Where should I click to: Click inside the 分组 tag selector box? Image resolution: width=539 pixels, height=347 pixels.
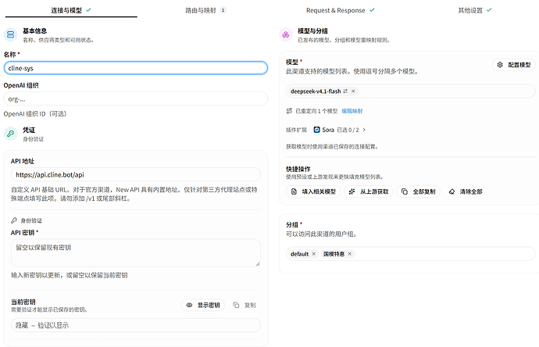pyautogui.click(x=411, y=254)
